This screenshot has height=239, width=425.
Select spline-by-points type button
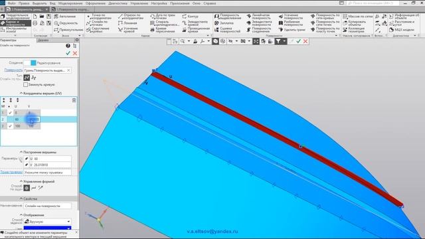[x=27, y=78]
